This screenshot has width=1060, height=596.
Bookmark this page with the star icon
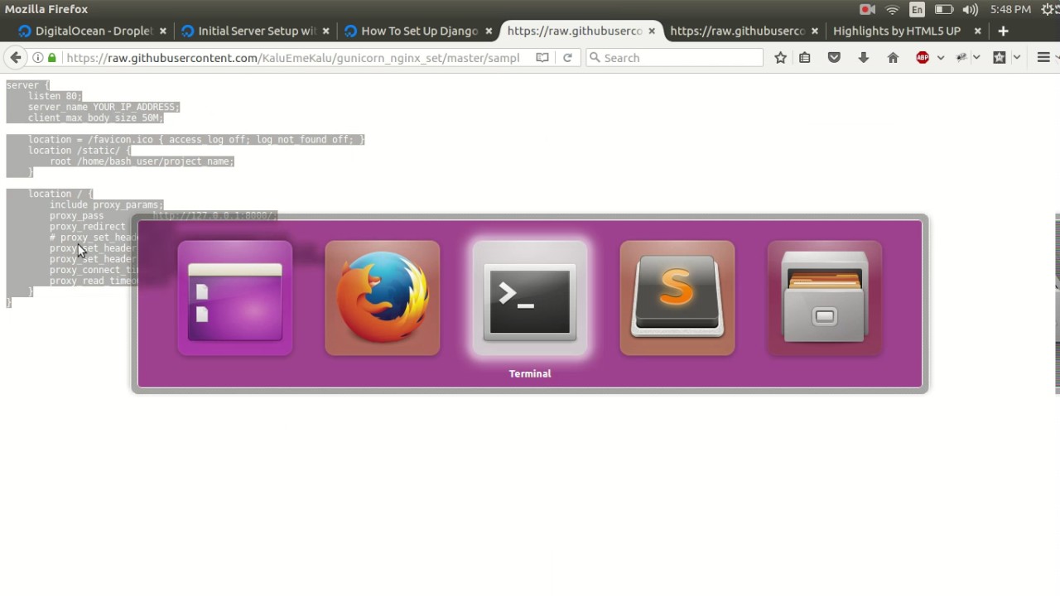(780, 58)
